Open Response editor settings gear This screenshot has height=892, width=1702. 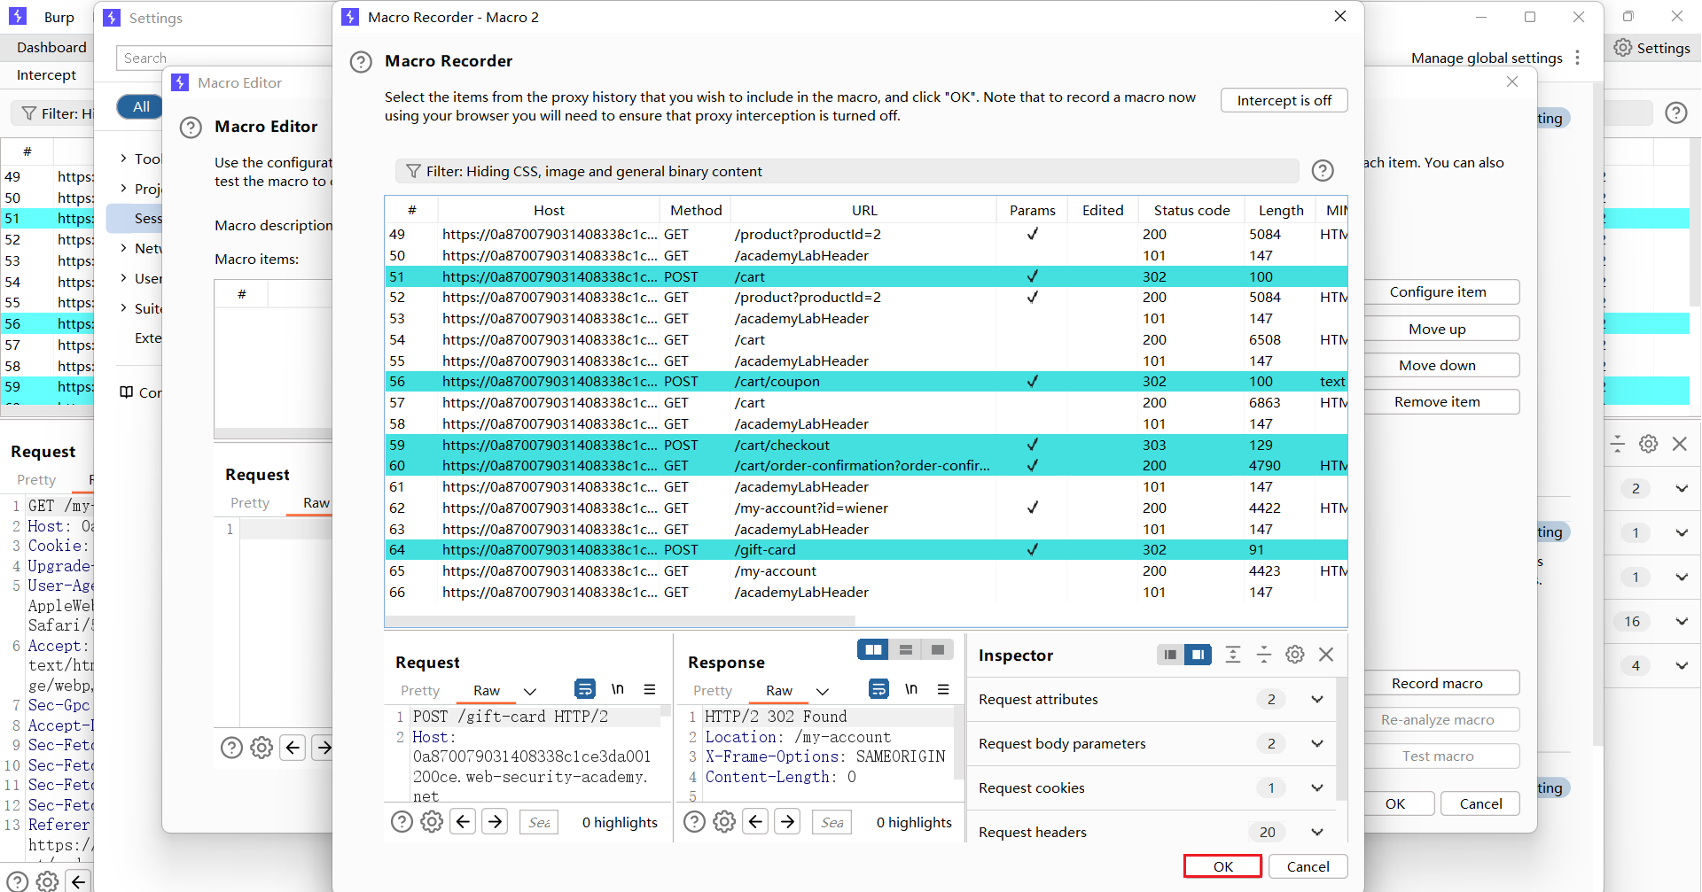pos(724,822)
